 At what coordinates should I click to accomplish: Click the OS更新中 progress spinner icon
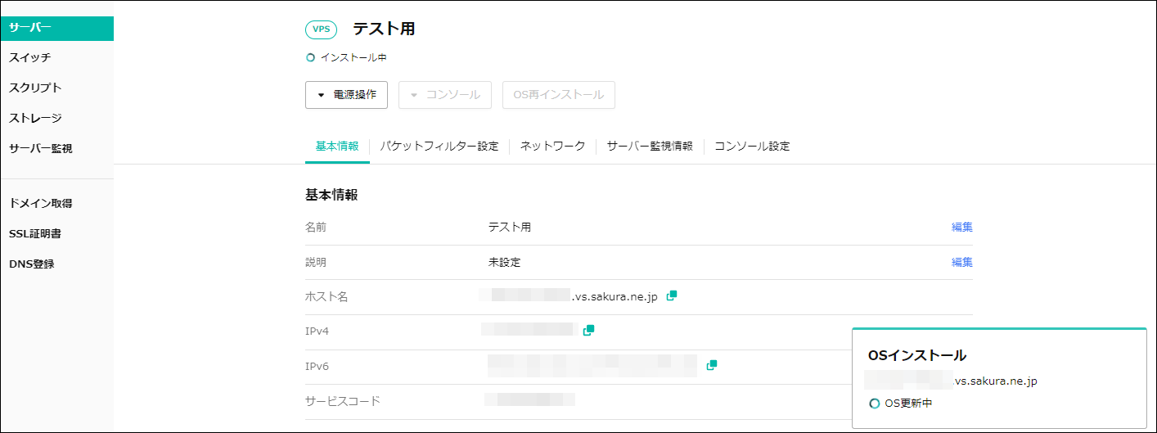click(874, 403)
